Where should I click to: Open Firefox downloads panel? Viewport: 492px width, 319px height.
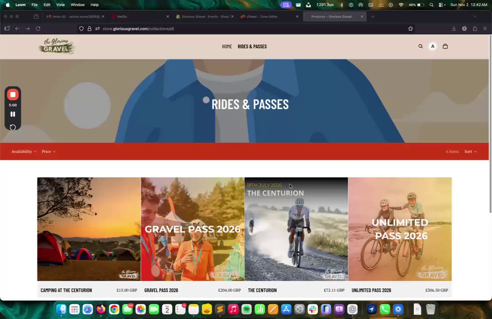(x=454, y=29)
